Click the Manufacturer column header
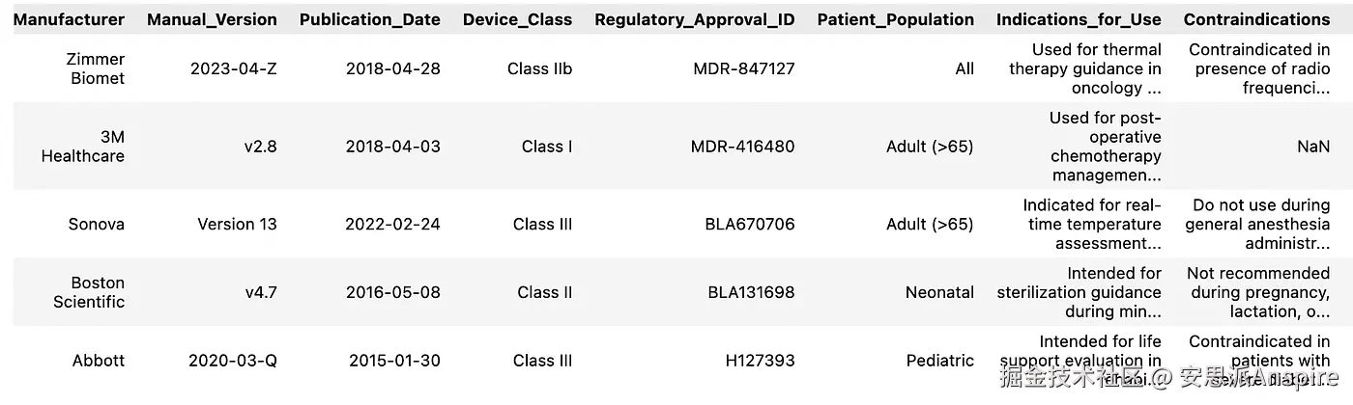 pos(69,19)
